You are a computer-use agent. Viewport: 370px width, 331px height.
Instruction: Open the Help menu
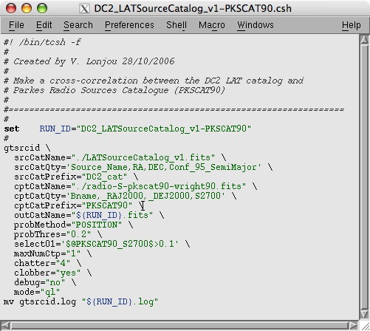point(352,25)
